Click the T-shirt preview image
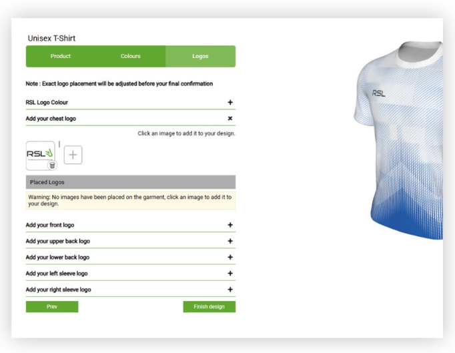The image size is (455, 353). (399, 140)
